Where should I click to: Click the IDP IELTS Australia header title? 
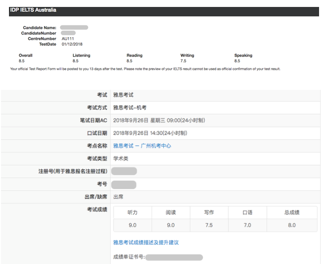(x=33, y=10)
